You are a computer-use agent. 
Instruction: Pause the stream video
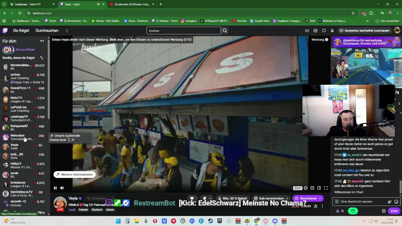[x=55, y=188]
